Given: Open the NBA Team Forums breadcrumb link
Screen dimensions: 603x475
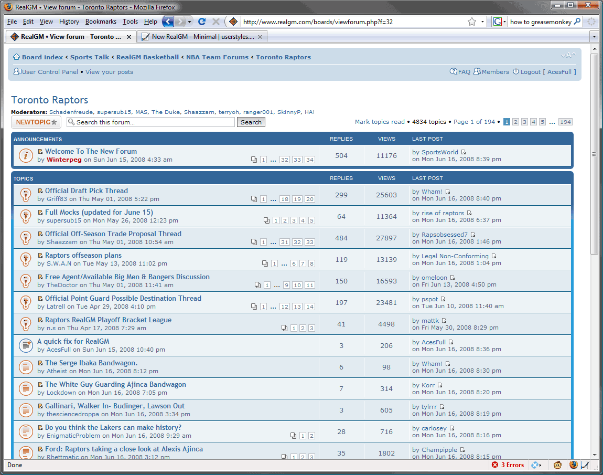Looking at the screenshot, I should coord(217,57).
